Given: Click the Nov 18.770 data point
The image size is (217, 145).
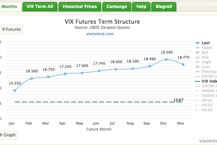Looking at the screenshot, I should click(x=183, y=65).
